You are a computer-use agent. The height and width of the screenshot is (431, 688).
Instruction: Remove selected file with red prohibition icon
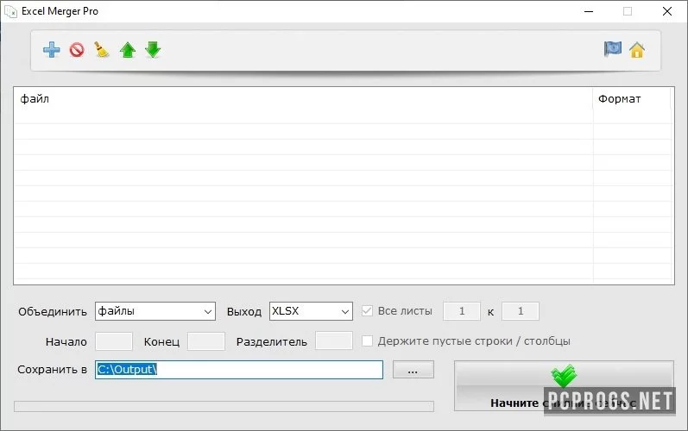pos(77,49)
